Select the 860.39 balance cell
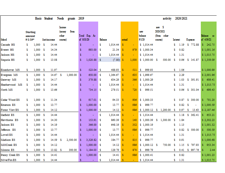225x173 pixels. pyautogui.click(x=115, y=120)
